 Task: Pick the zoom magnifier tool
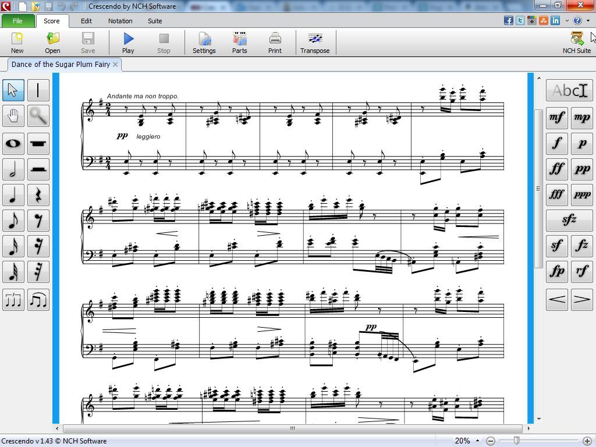(38, 116)
